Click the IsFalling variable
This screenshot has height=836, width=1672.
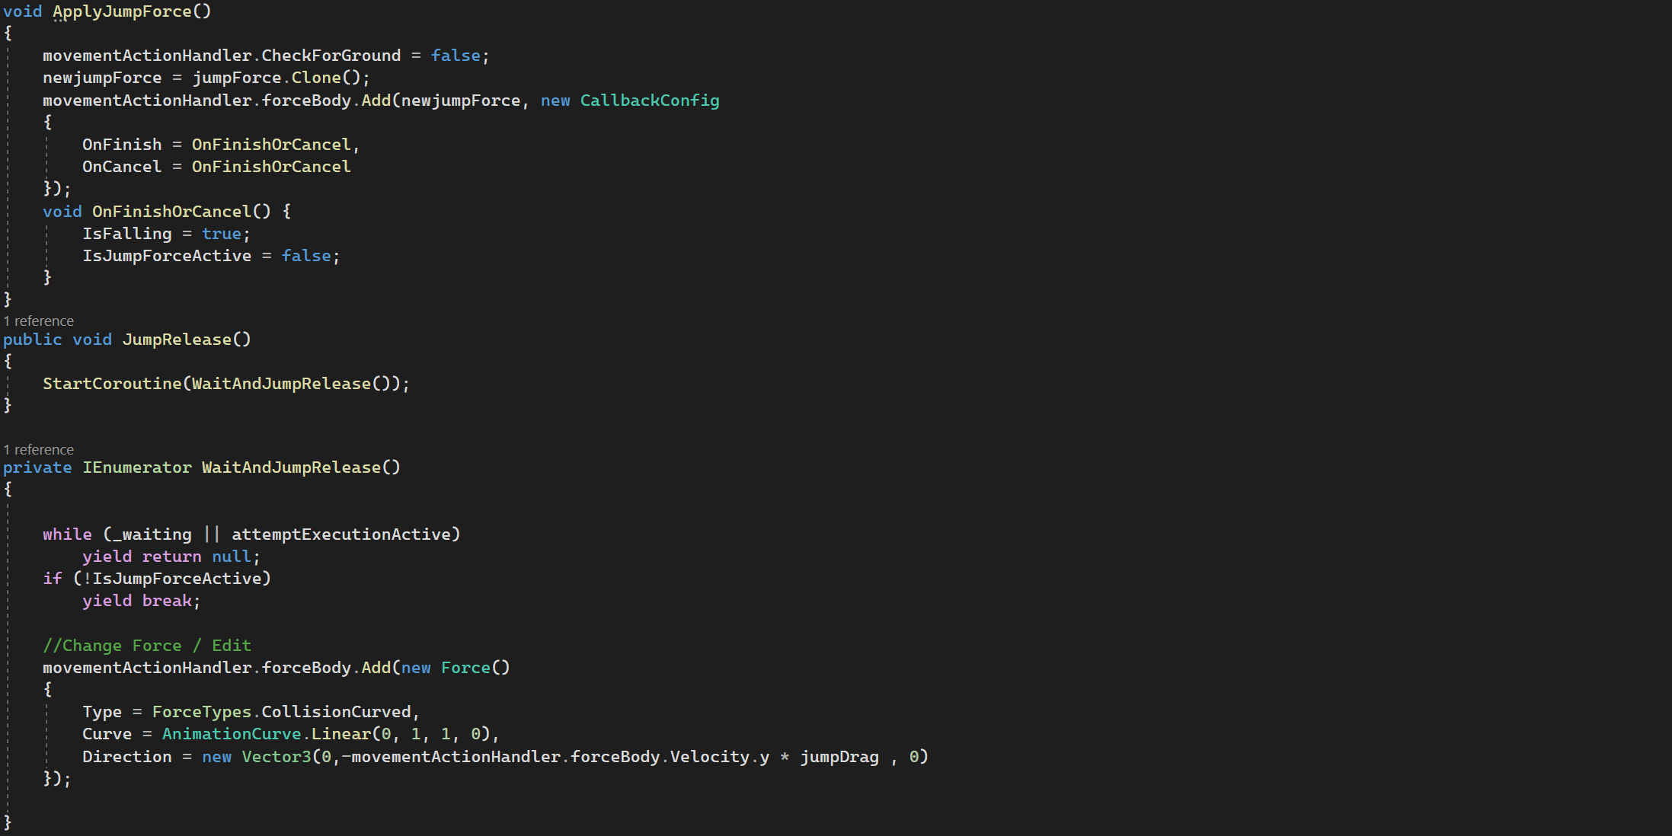click(x=126, y=234)
